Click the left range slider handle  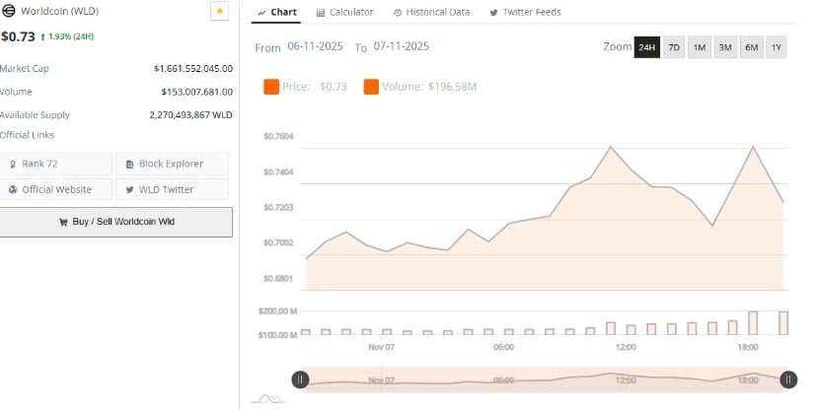pyautogui.click(x=300, y=379)
